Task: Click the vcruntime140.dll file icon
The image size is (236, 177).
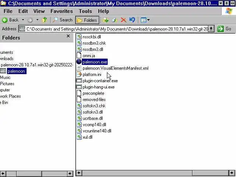Action: (x=79, y=131)
